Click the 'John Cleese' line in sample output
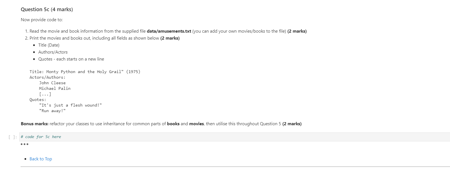Viewport: 450px width, 169px height. click(52, 83)
